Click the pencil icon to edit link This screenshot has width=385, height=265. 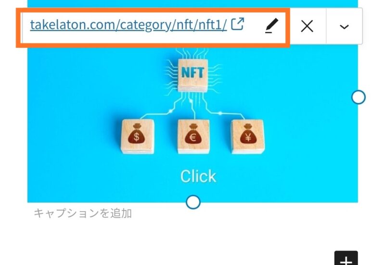[x=271, y=26]
